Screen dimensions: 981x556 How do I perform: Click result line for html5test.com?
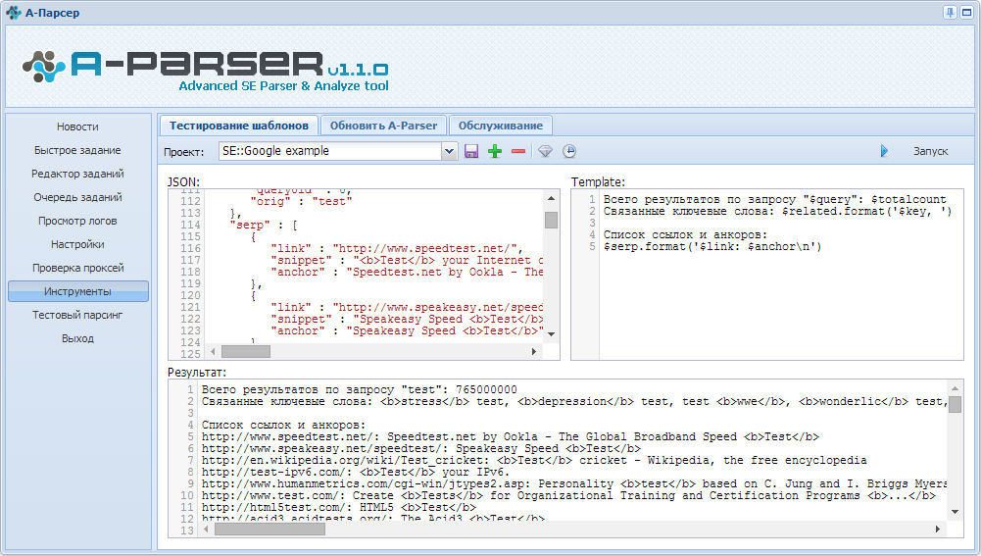click(338, 508)
